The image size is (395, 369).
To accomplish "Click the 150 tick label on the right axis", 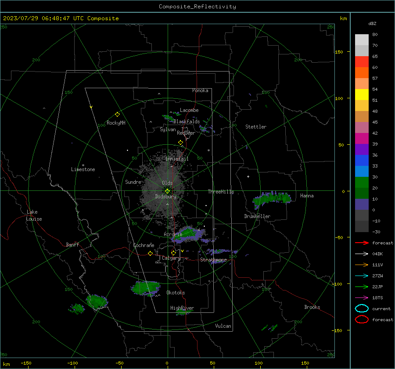I will click(339, 52).
